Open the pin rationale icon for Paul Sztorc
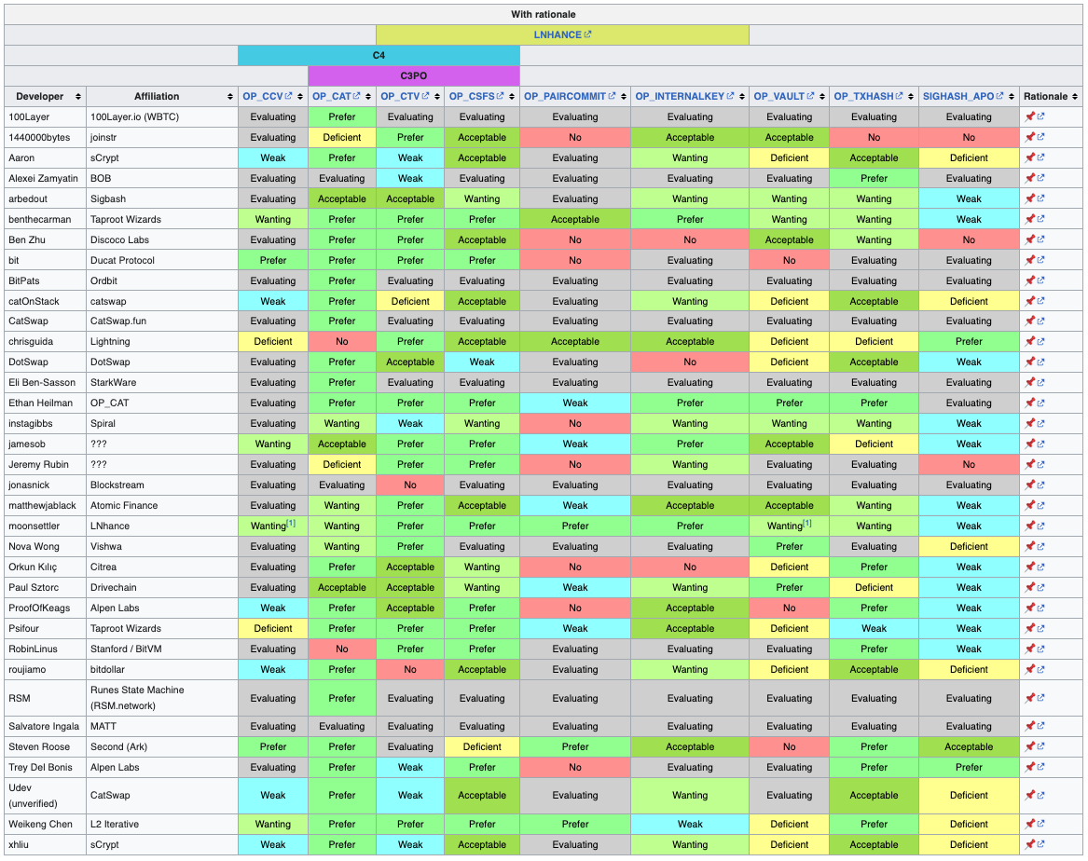The image size is (1088, 861). pos(1029,587)
